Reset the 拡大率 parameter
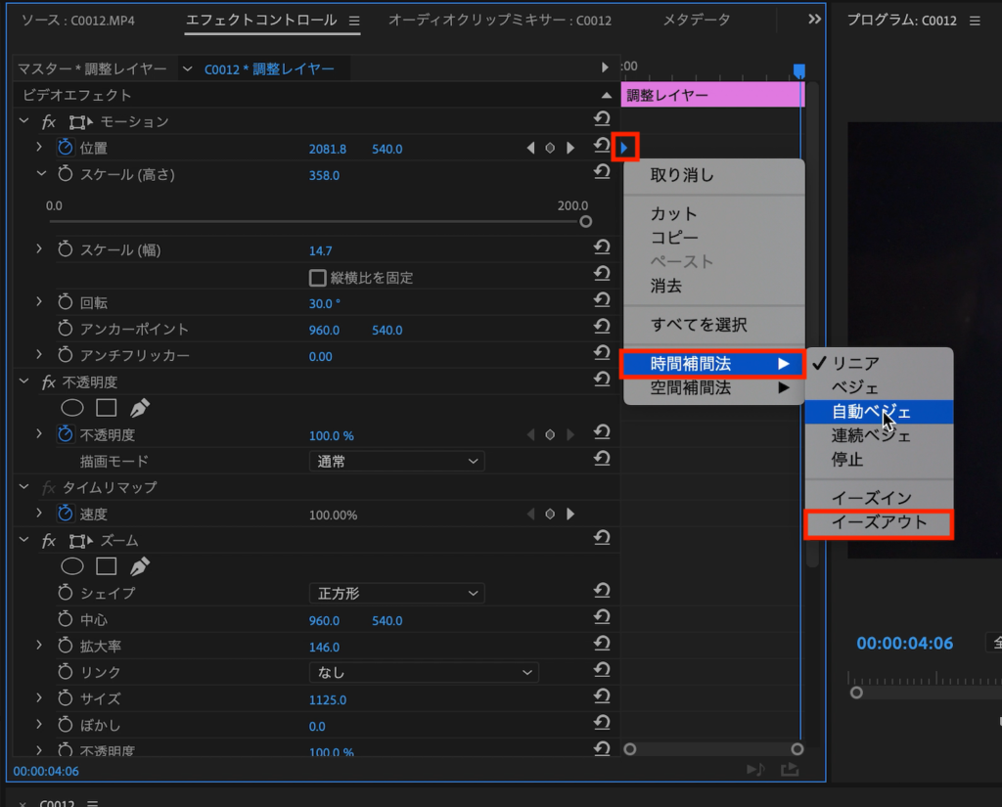Image resolution: width=1002 pixels, height=807 pixels. coord(602,644)
